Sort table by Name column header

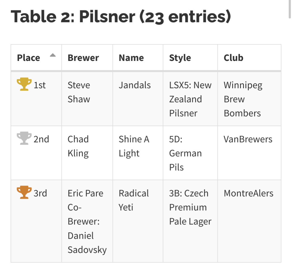pos(131,58)
